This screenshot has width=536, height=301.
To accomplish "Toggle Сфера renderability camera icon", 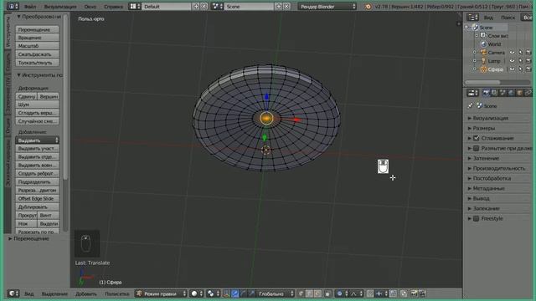I will click(x=528, y=69).
